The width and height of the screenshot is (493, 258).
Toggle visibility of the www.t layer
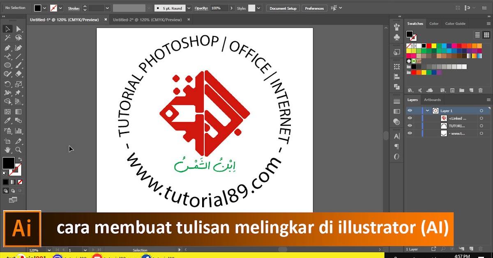coord(410,133)
